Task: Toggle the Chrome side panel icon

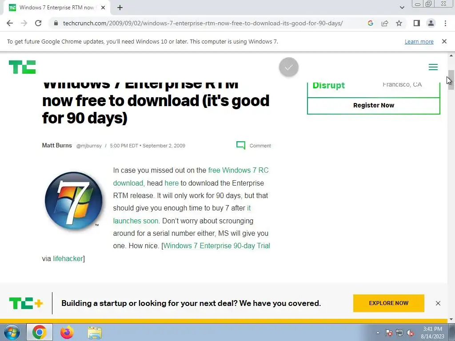Action: (x=417, y=23)
